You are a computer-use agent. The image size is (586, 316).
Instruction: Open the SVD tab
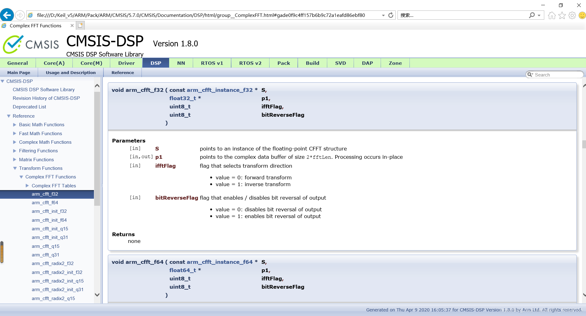pyautogui.click(x=340, y=63)
